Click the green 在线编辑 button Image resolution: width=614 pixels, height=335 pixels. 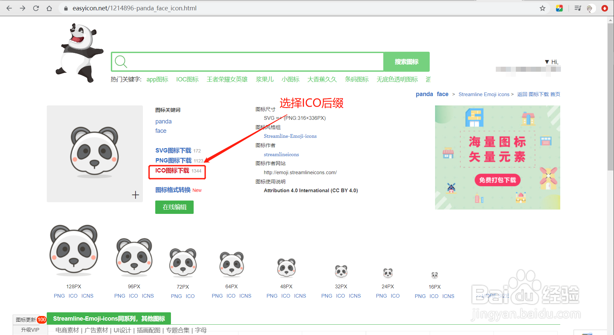[174, 207]
